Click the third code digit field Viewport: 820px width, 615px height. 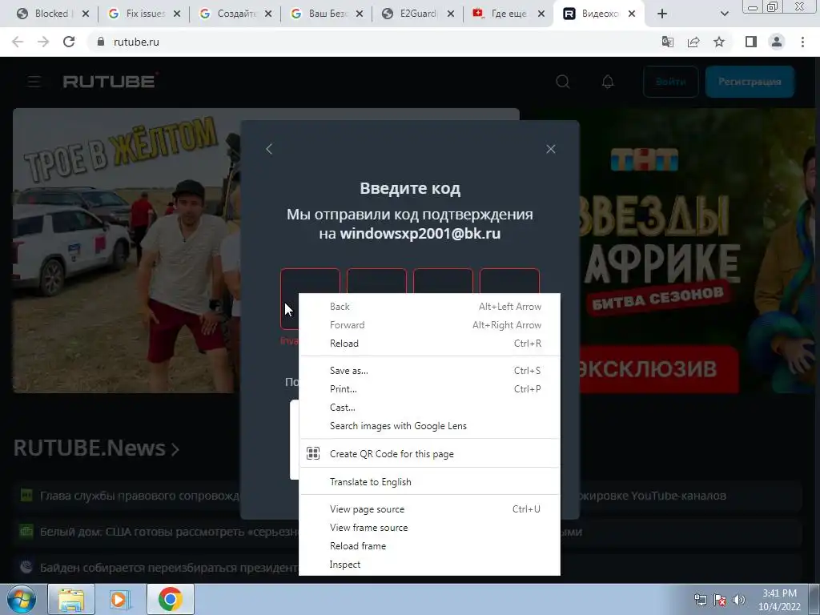click(x=443, y=281)
